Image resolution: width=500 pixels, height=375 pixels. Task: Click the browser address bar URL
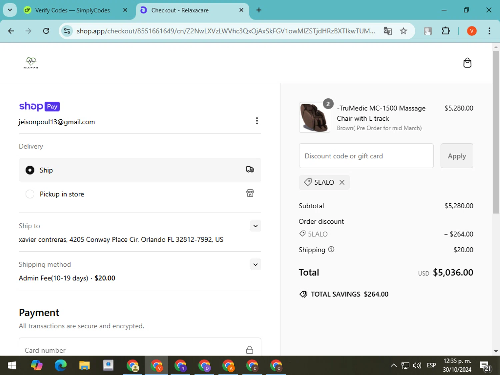pyautogui.click(x=226, y=31)
